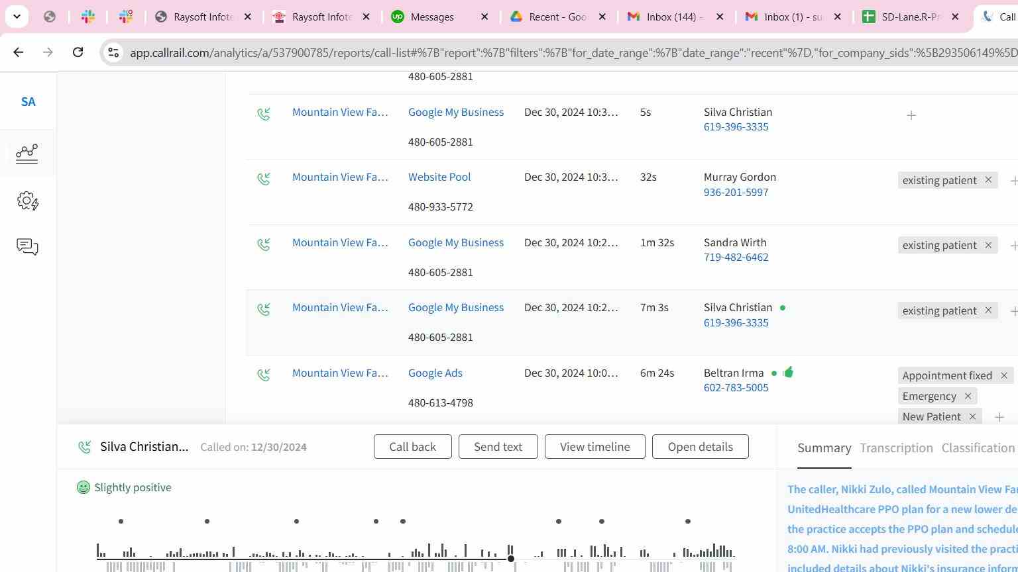Go back to the previous page

click(19, 52)
